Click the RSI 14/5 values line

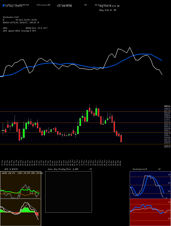(x=21, y=20)
